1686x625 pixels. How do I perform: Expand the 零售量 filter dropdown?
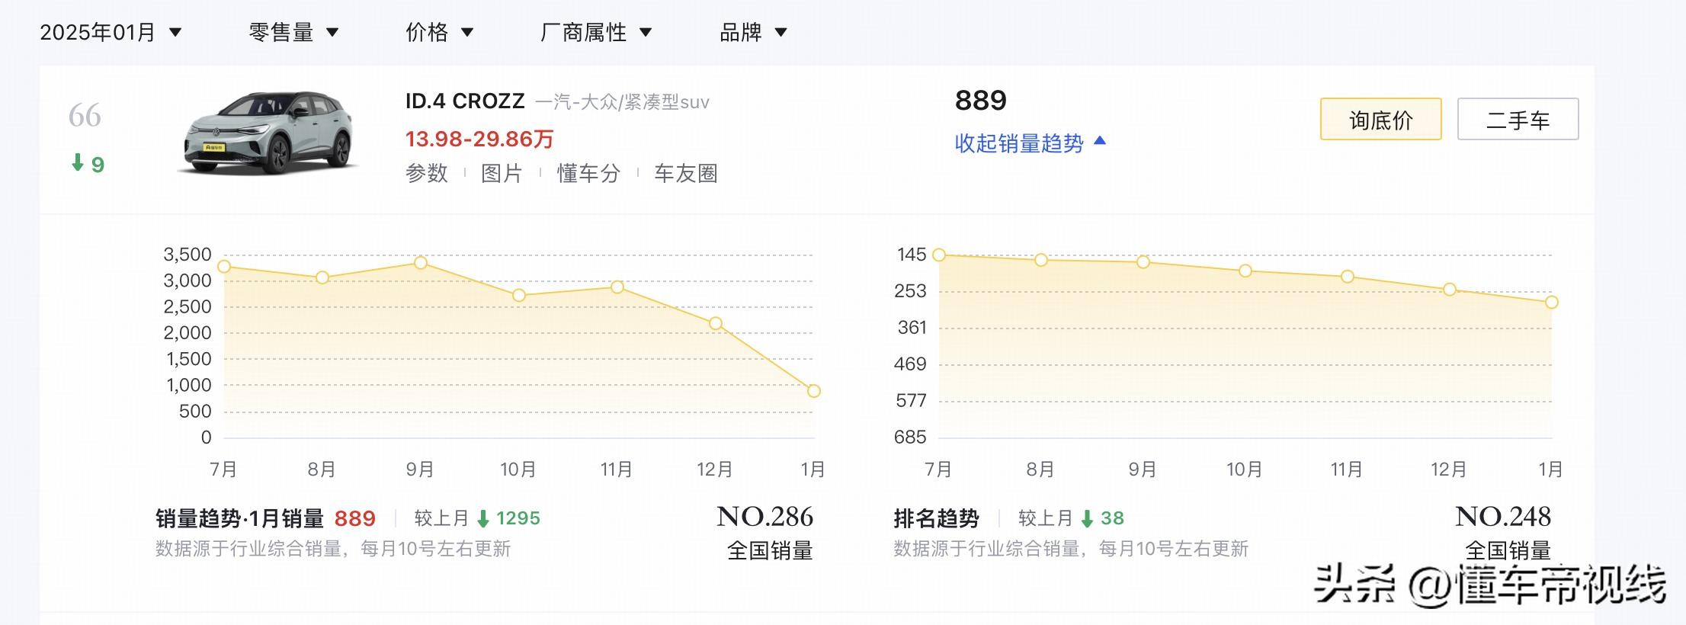point(293,32)
